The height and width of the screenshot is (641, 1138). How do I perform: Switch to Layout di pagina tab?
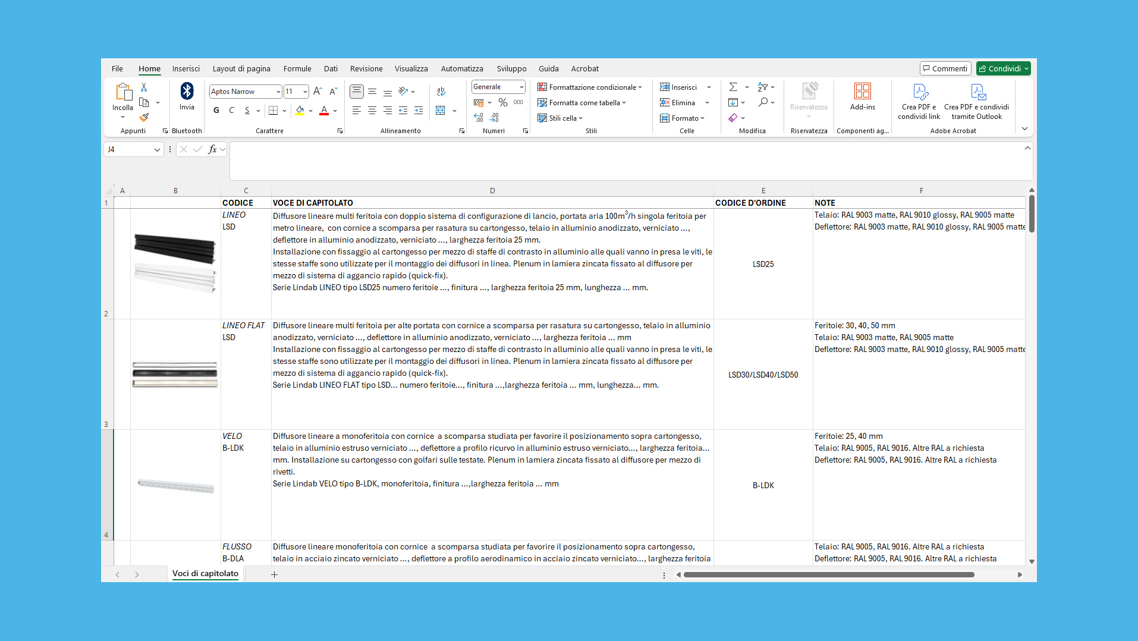[241, 68]
